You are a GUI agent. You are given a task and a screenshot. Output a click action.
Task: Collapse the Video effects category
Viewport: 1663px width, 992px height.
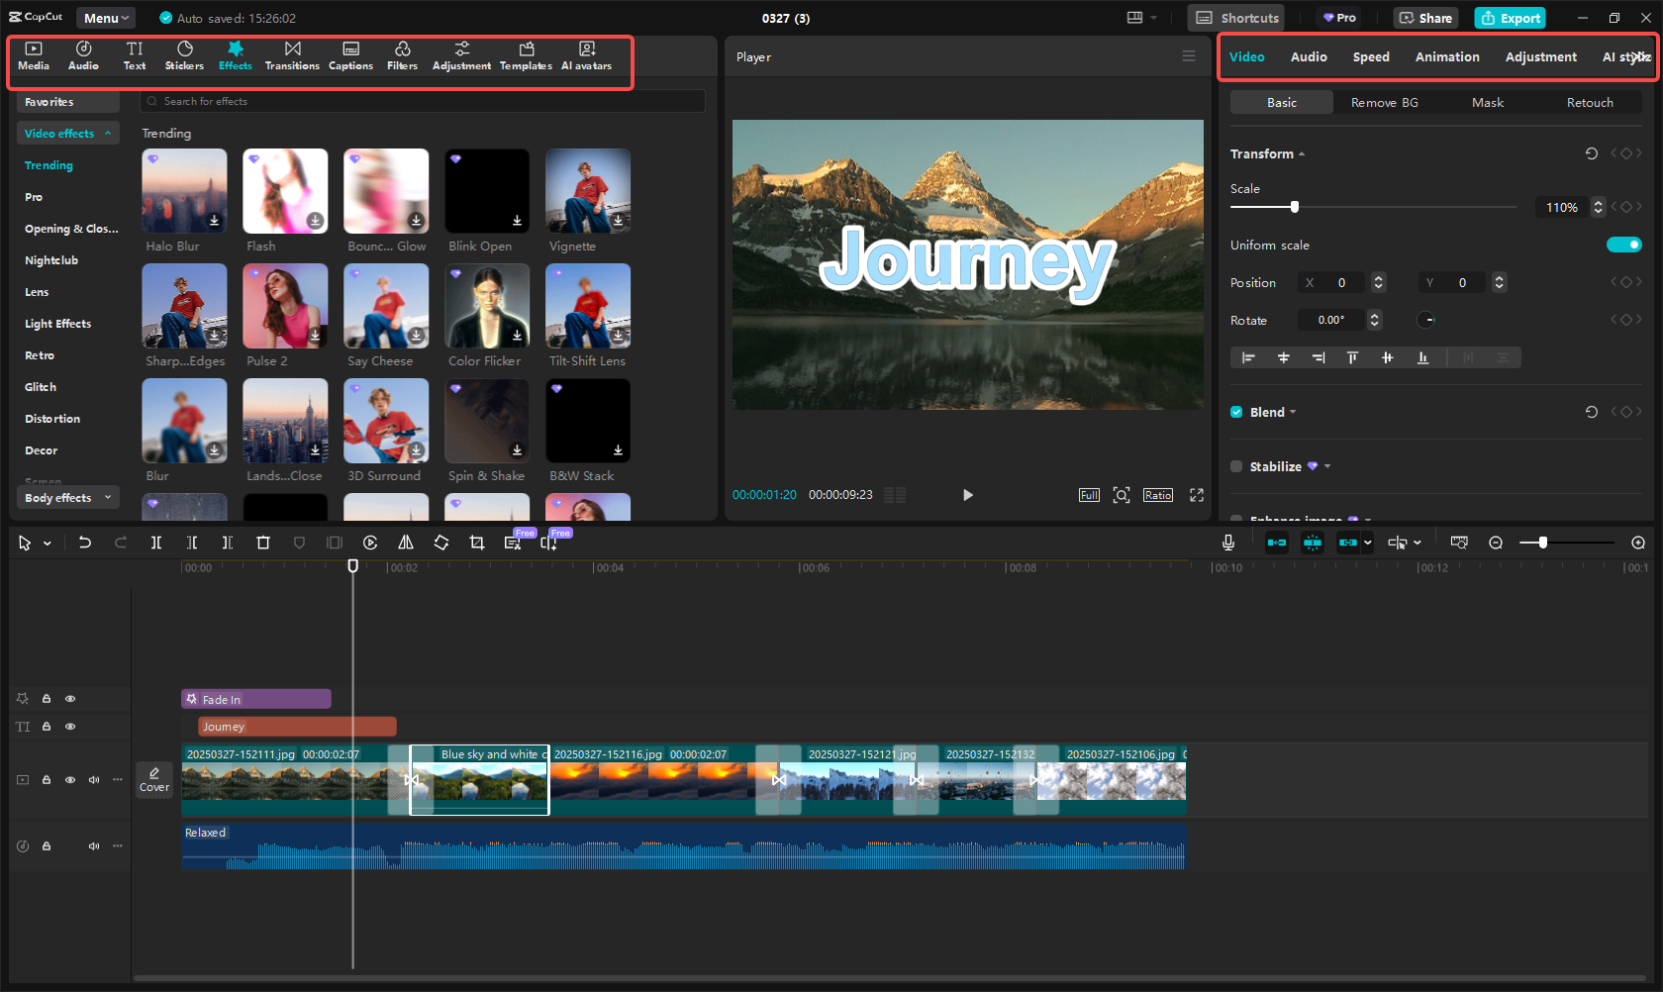(x=107, y=133)
